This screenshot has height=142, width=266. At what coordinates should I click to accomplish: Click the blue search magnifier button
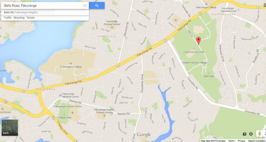[x=97, y=6]
